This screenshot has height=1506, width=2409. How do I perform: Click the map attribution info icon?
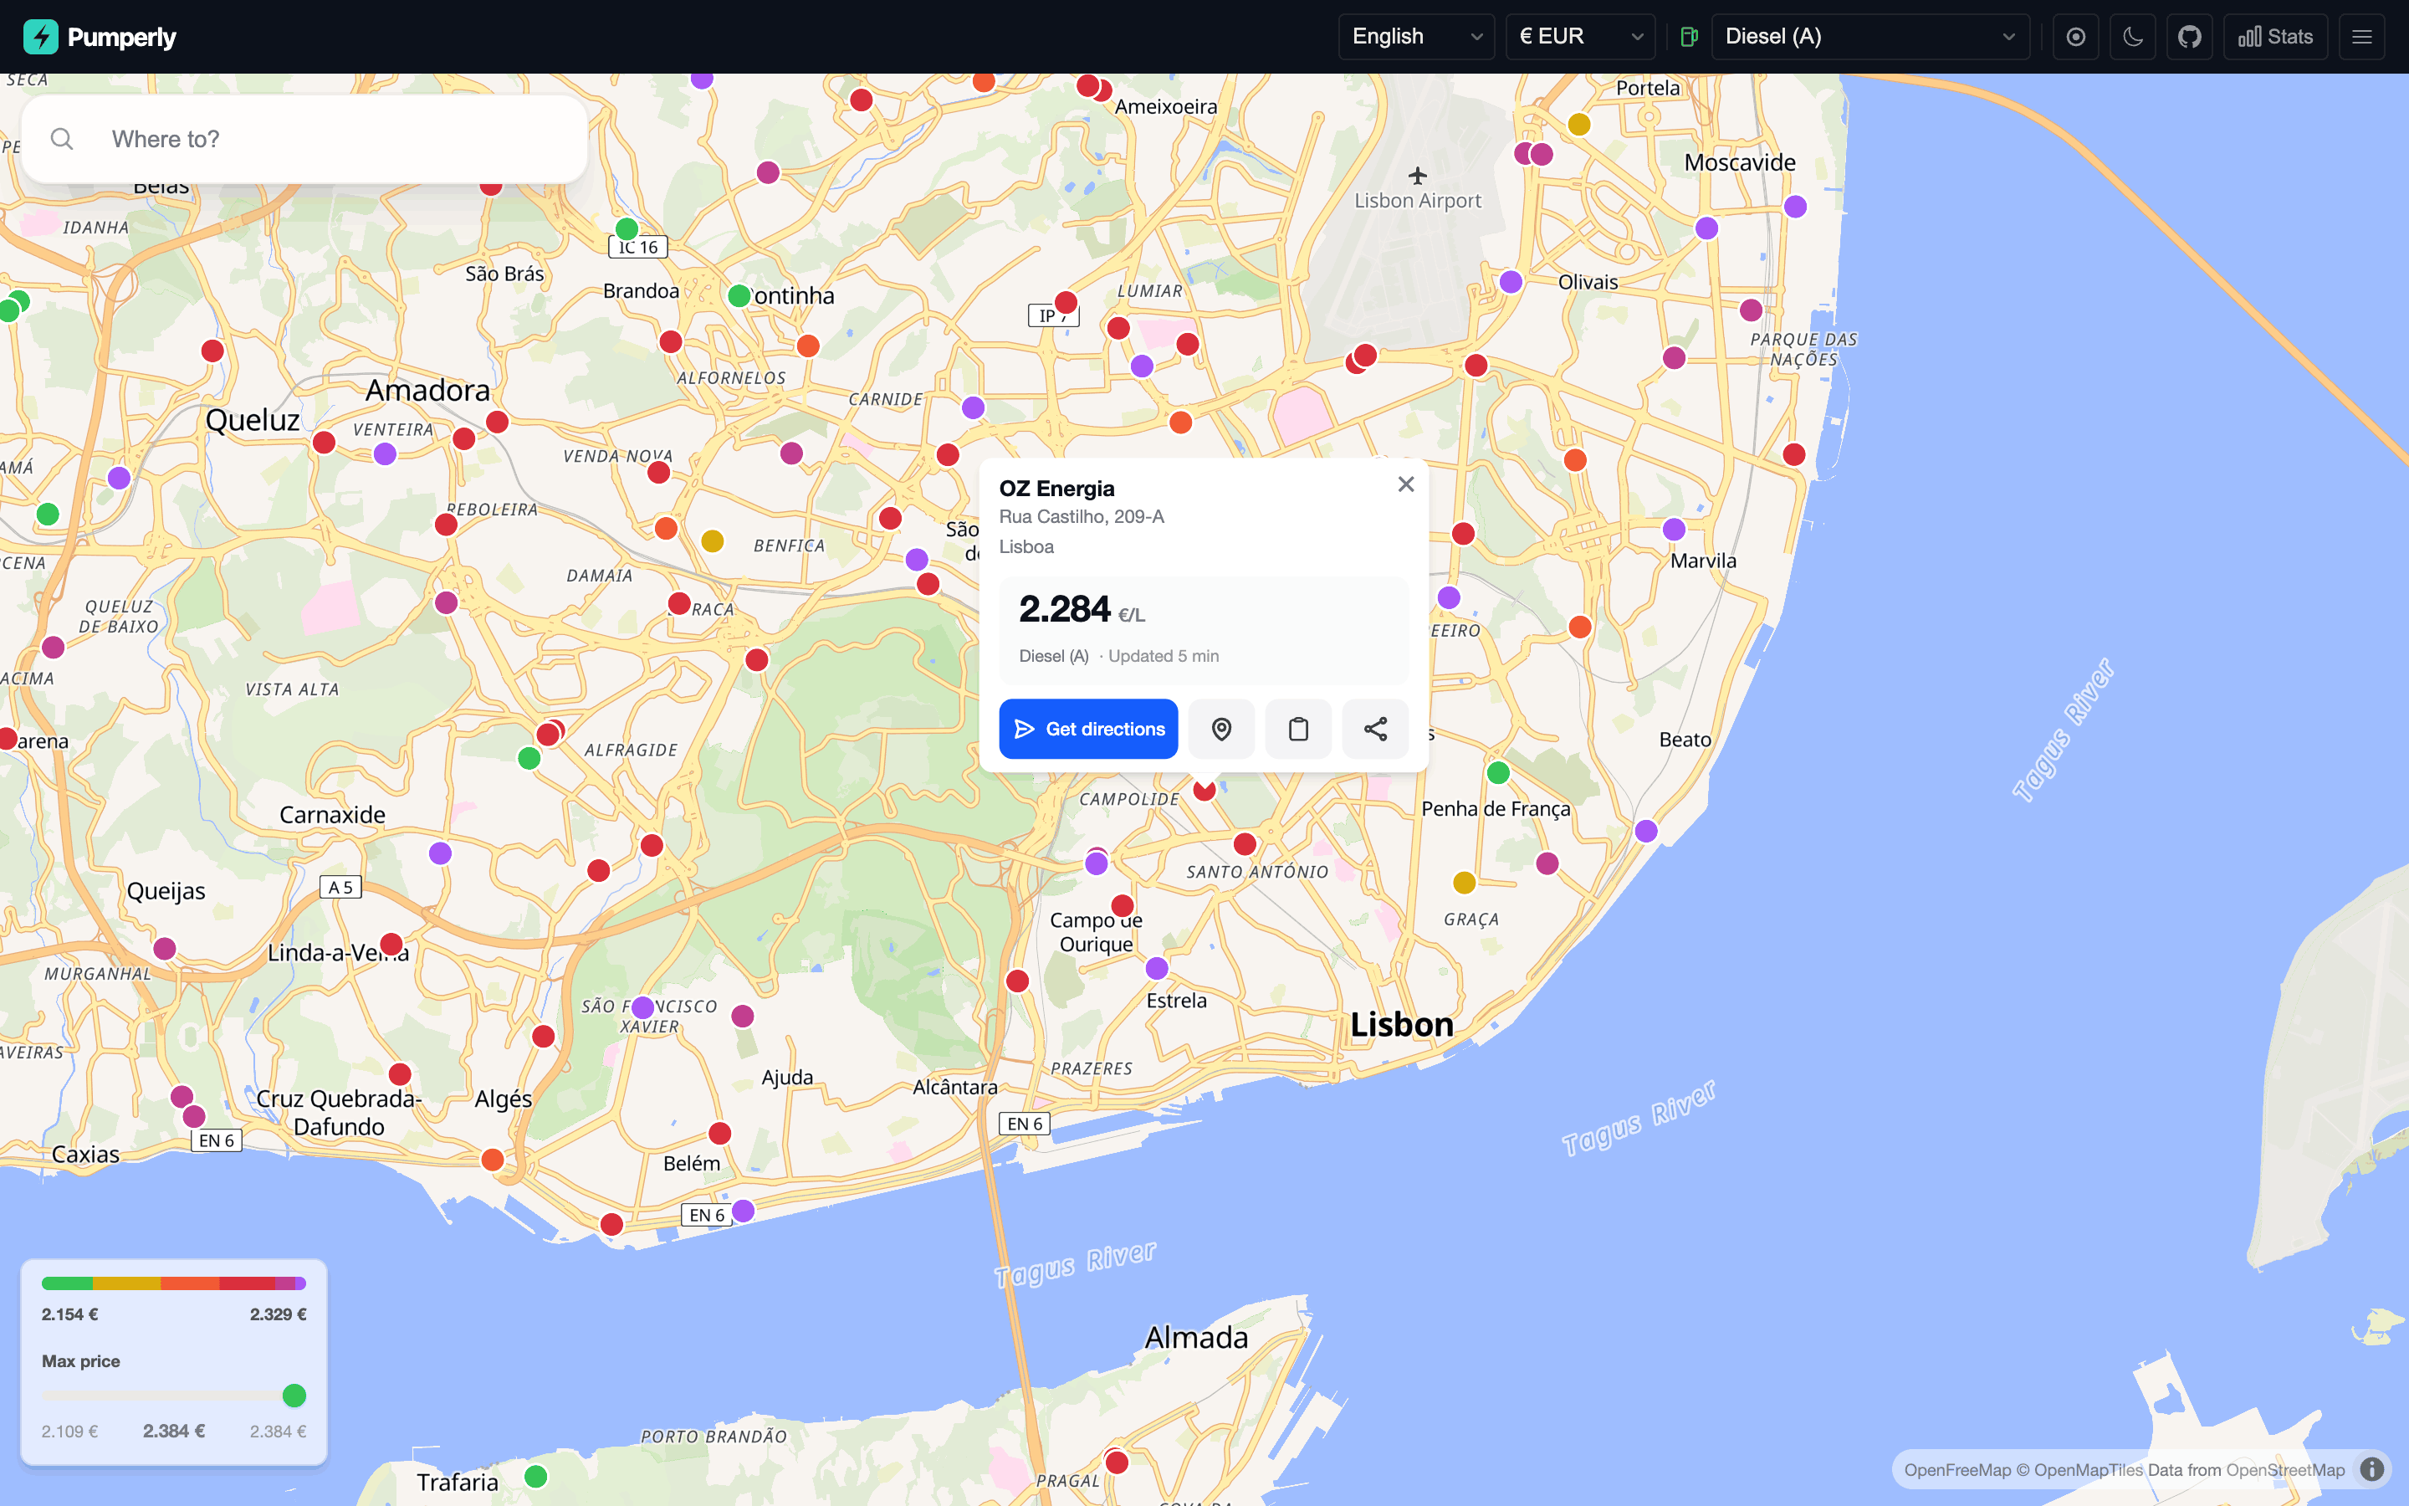(2372, 1469)
